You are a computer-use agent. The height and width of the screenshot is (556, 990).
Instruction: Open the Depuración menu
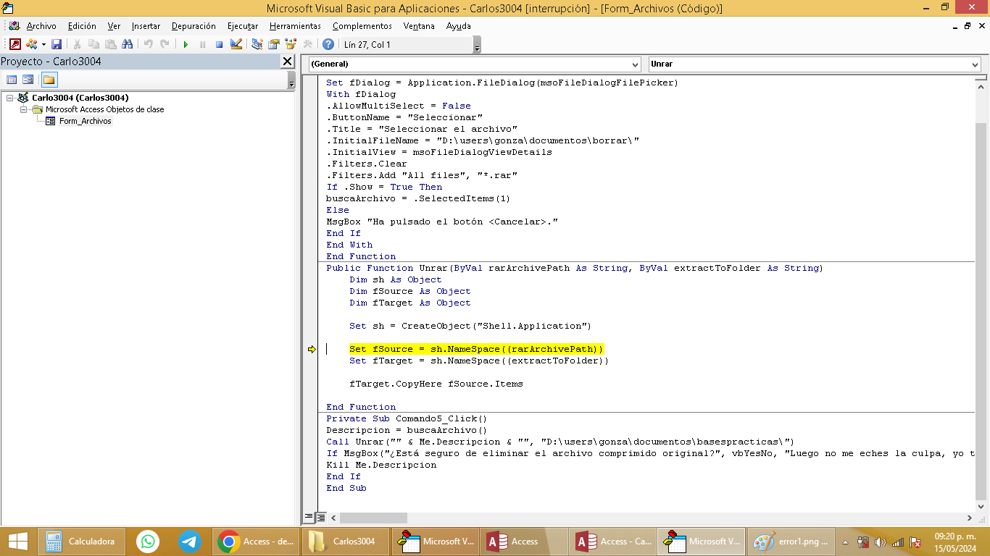click(194, 26)
